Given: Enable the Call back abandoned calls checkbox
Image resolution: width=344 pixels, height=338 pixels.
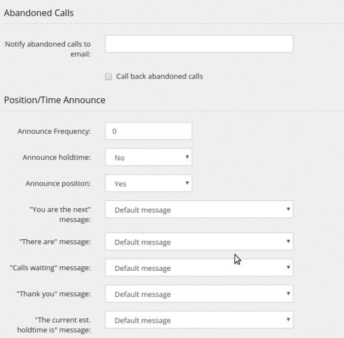Looking at the screenshot, I should 108,77.
